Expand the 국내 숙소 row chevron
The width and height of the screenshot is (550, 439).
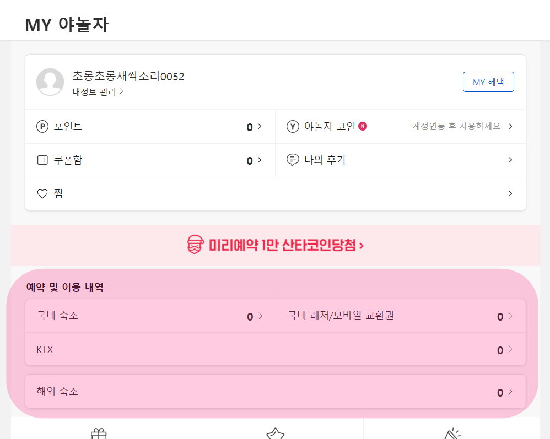(261, 316)
